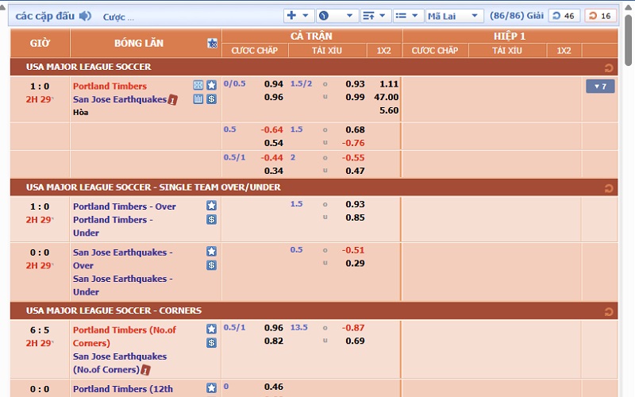Screen dimensions: 635x397
Task: Click the vertical scrollbar thumb on right
Action: click(x=628, y=40)
